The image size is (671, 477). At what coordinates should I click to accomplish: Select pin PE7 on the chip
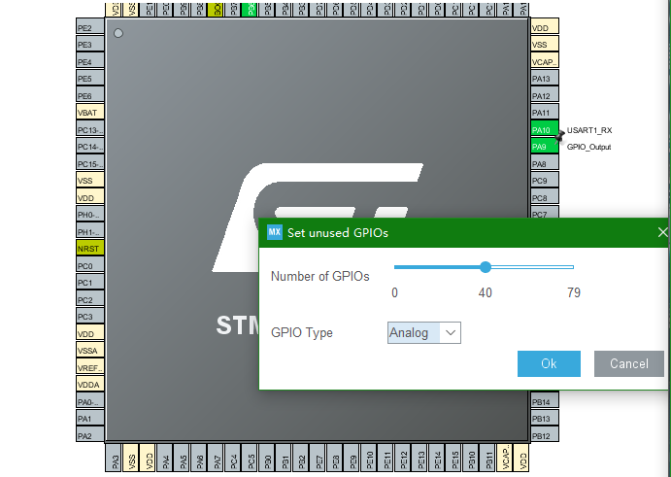(x=318, y=458)
